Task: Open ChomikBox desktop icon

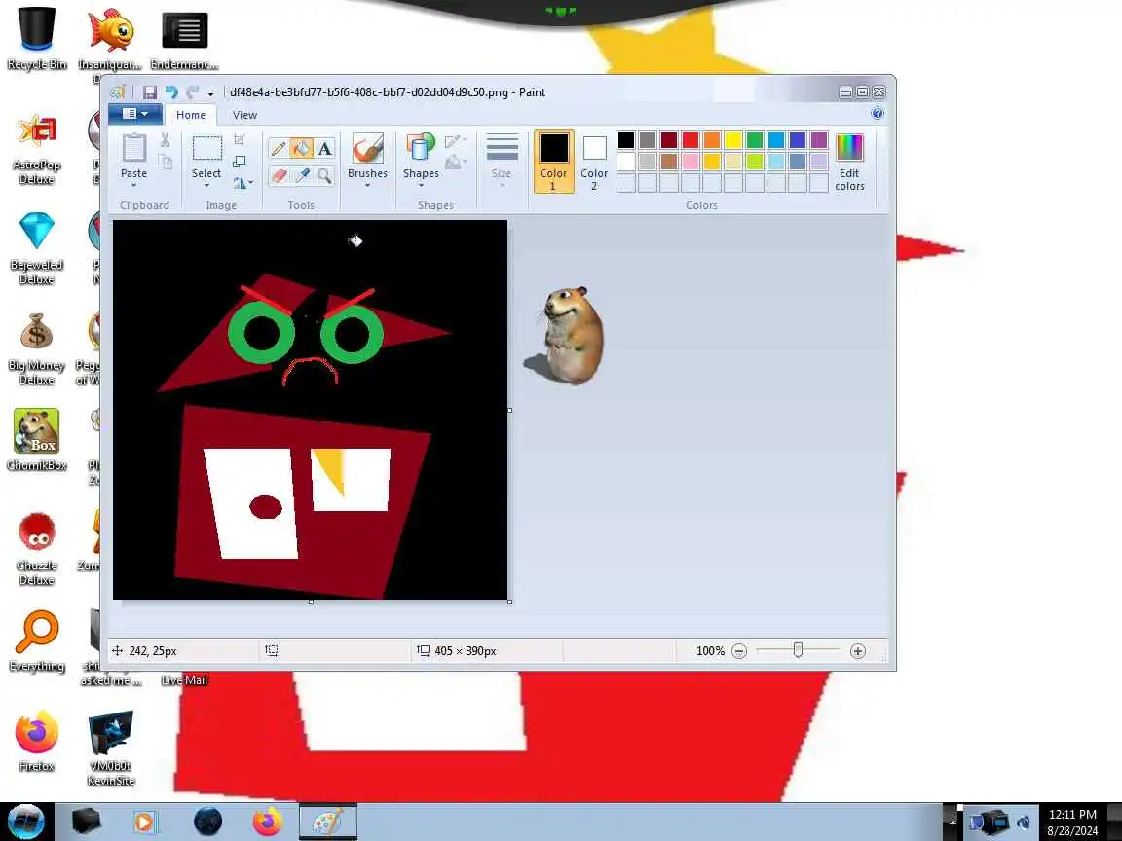Action: (36, 441)
